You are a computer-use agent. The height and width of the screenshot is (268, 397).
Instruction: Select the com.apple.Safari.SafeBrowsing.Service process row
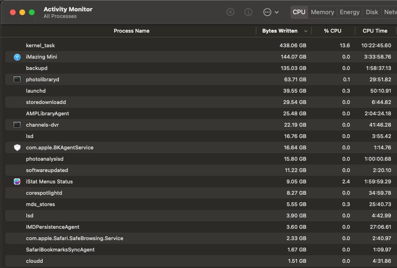201,238
